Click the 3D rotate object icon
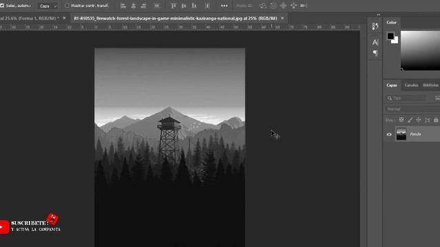The height and width of the screenshot is (247, 440). (263, 5)
